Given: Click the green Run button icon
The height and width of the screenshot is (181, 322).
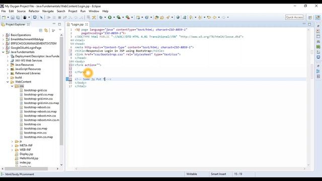Looking at the screenshot, I should 110,18.
